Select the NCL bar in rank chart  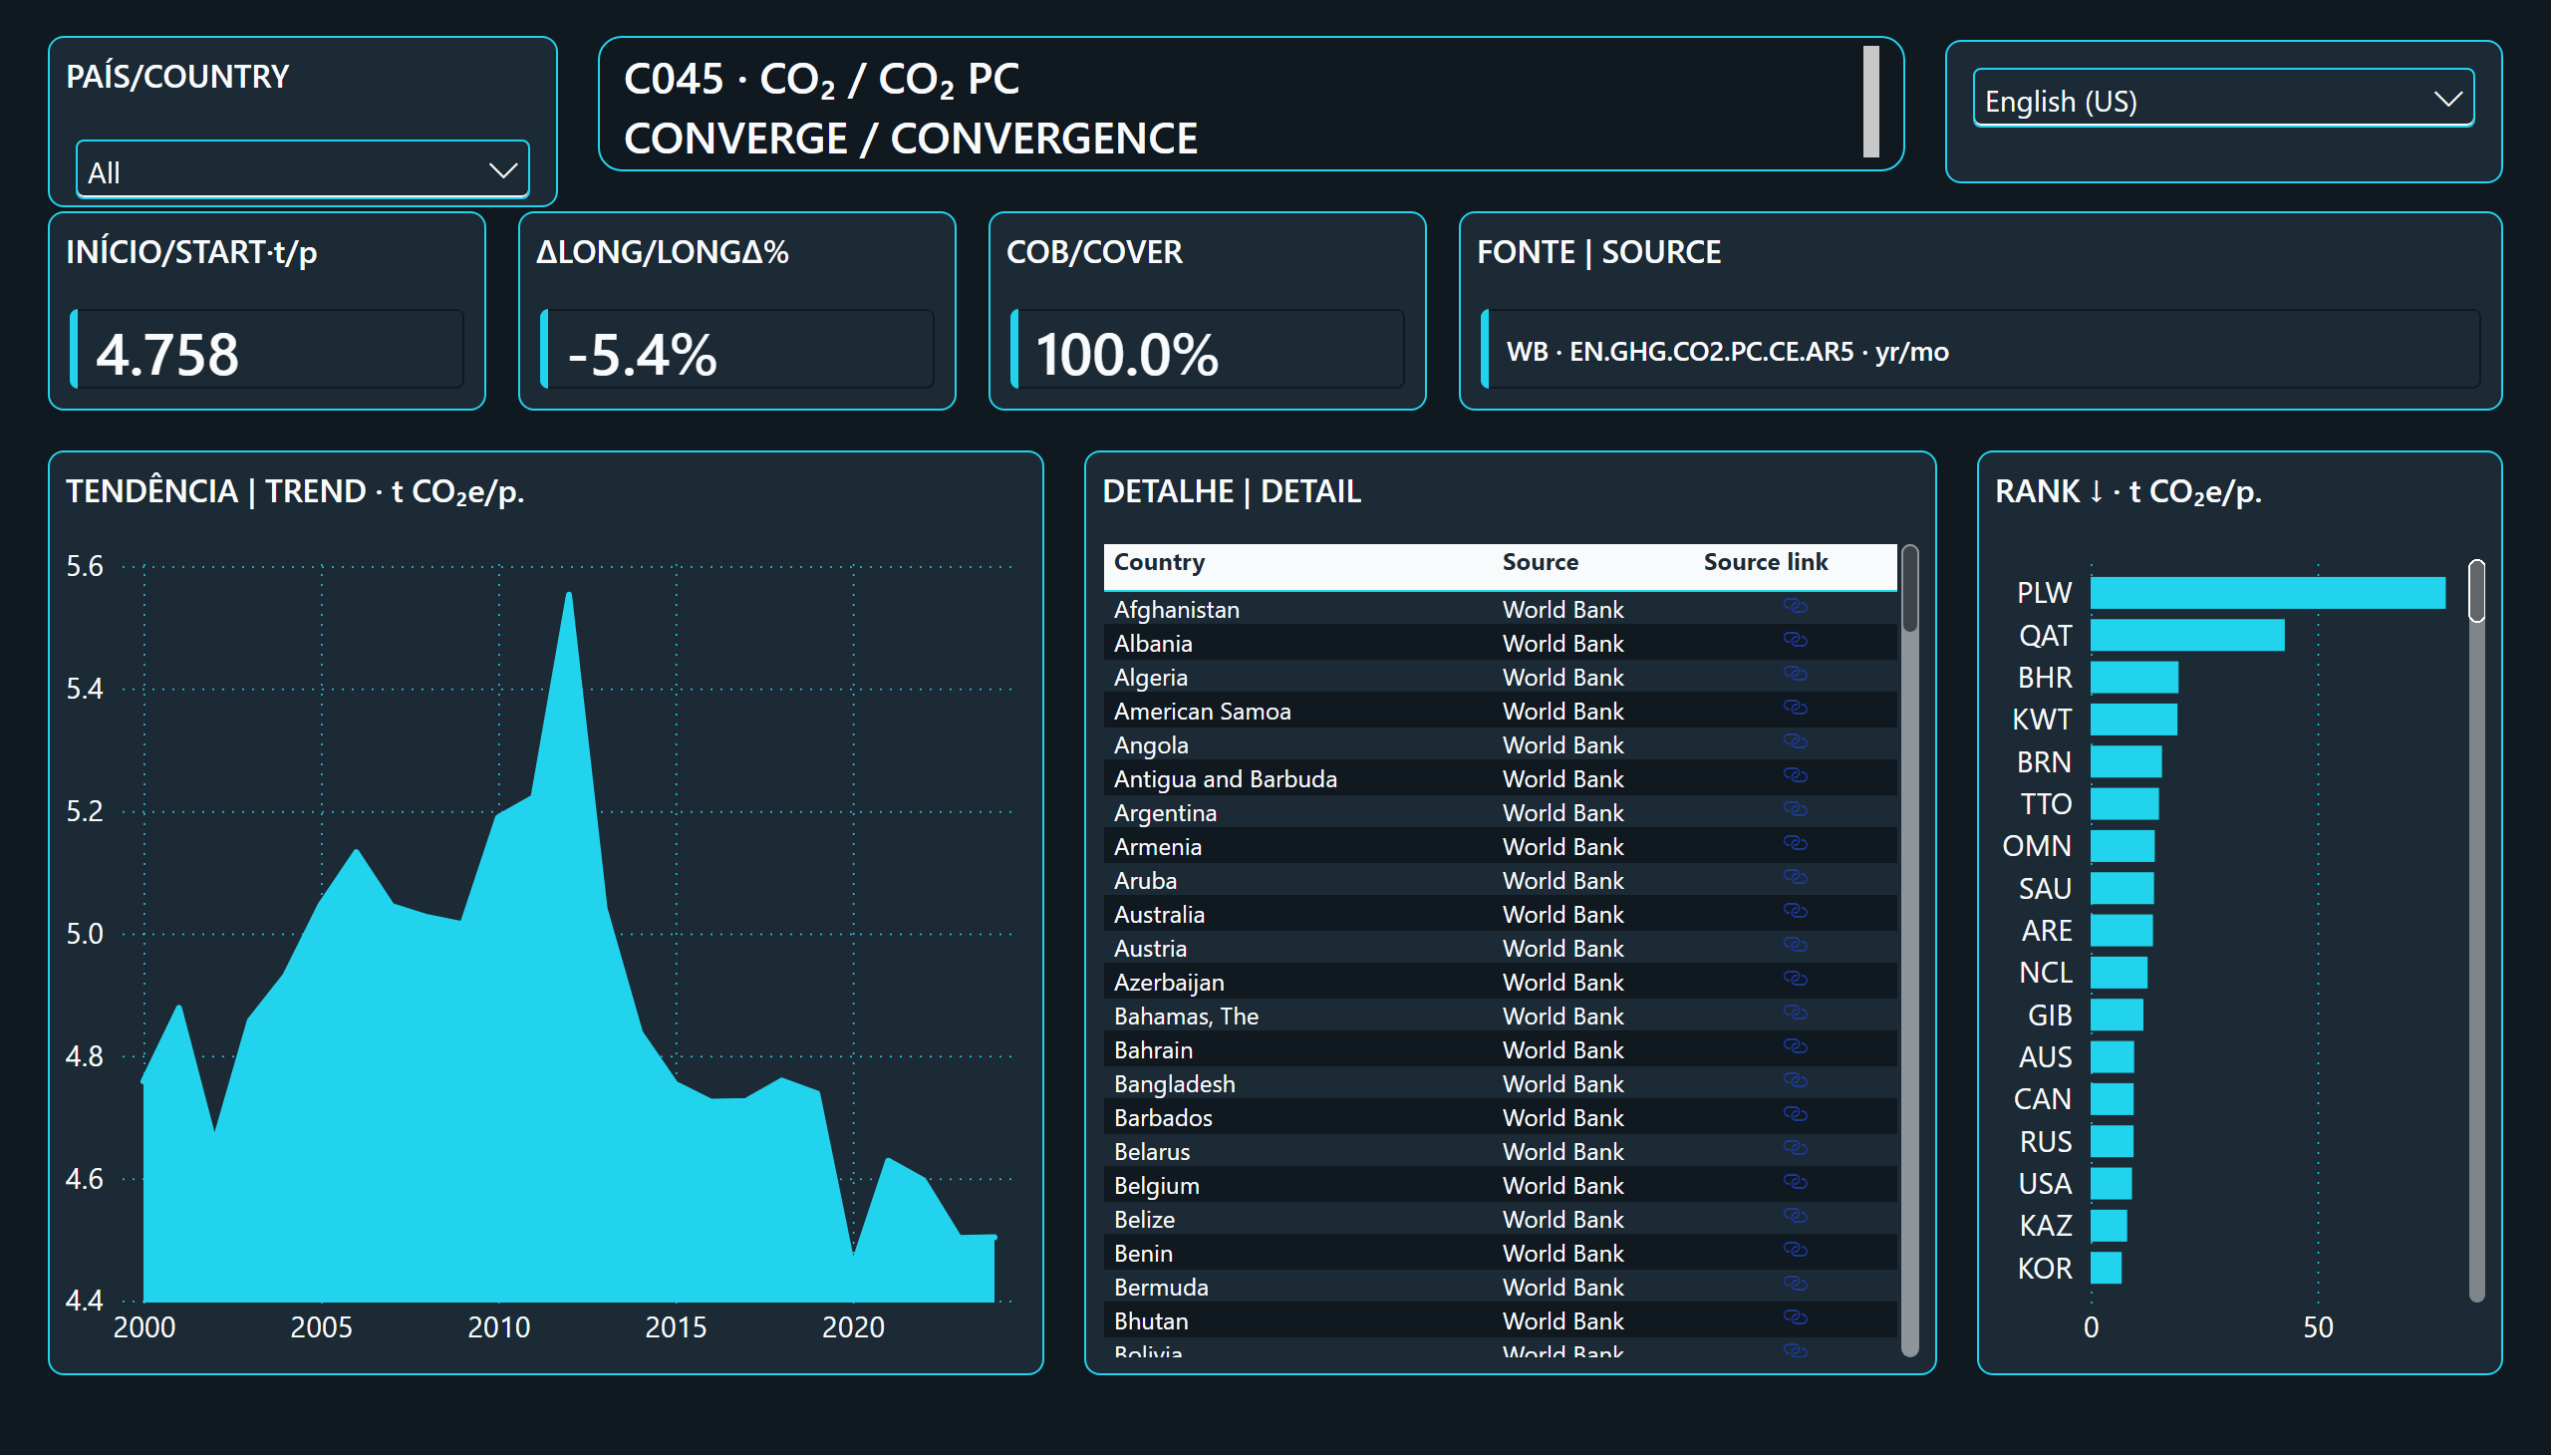click(x=2119, y=973)
